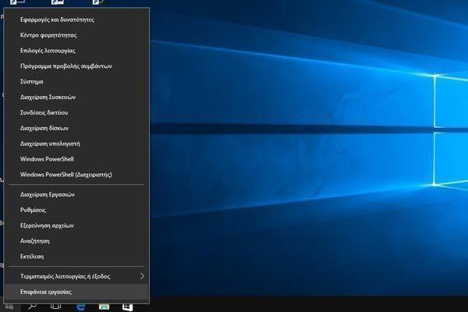The height and width of the screenshot is (312, 468).
Task: Open 'Διαχείριση Εργασιών' from the menu
Action: coord(76,195)
